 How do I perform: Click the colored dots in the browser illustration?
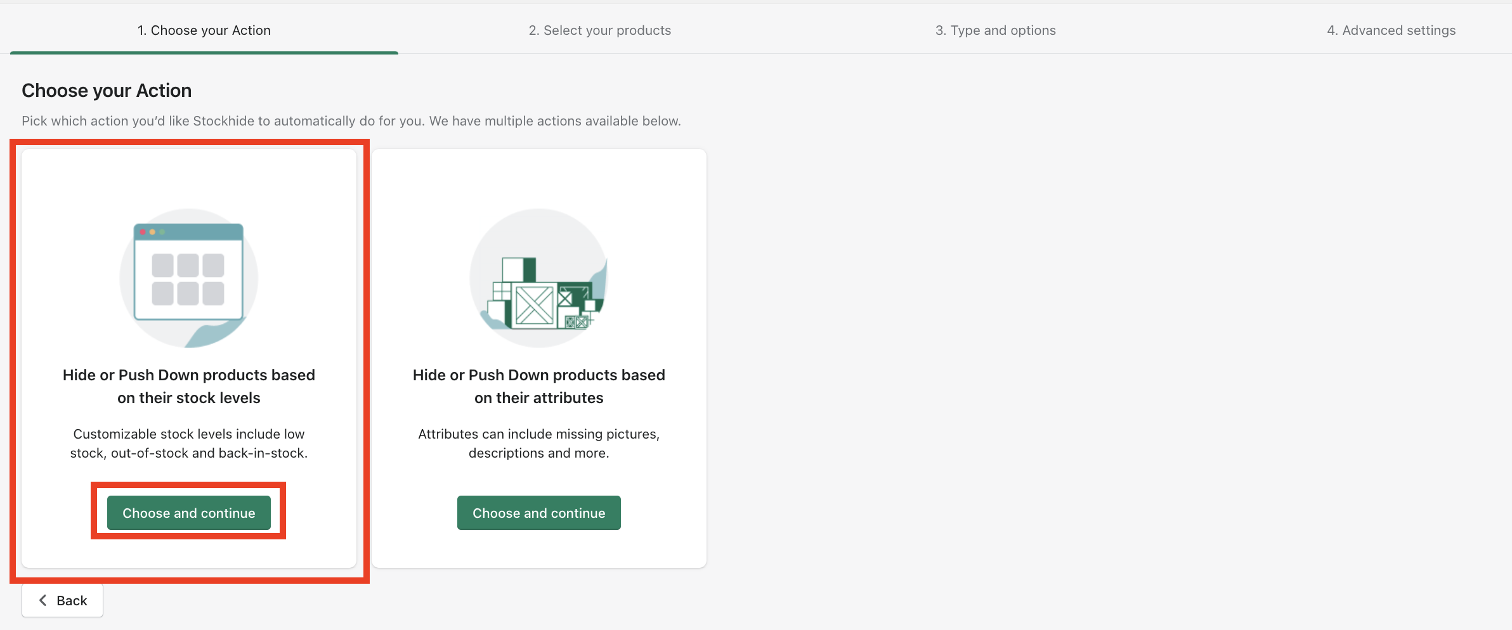[152, 232]
